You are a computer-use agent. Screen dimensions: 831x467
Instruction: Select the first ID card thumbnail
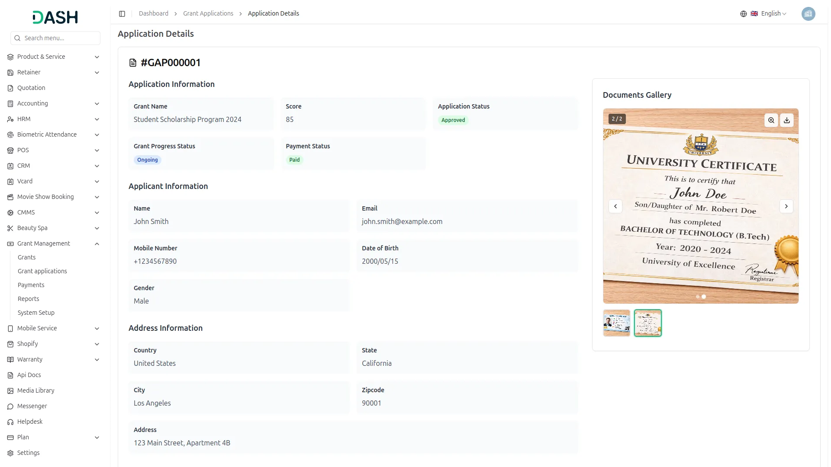point(616,323)
